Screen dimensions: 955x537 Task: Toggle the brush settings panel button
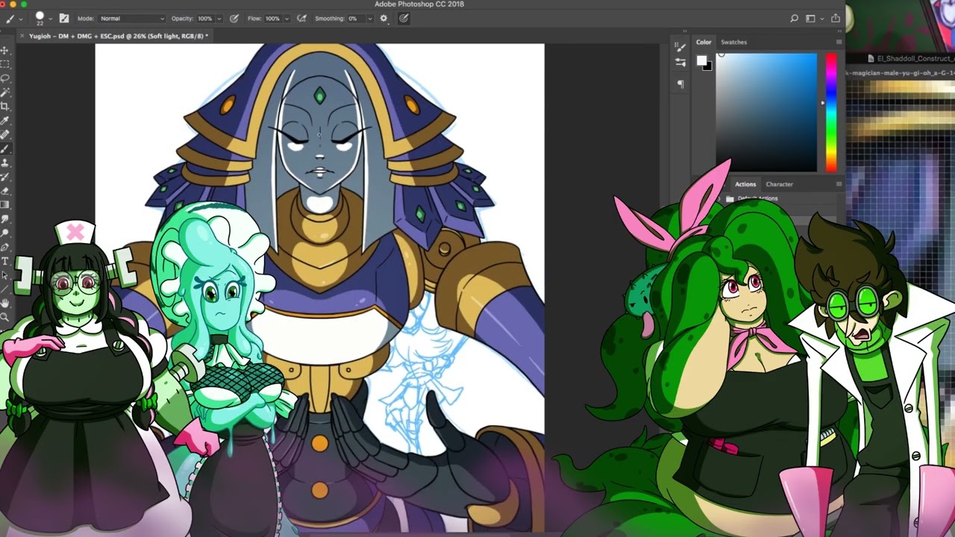[64, 19]
